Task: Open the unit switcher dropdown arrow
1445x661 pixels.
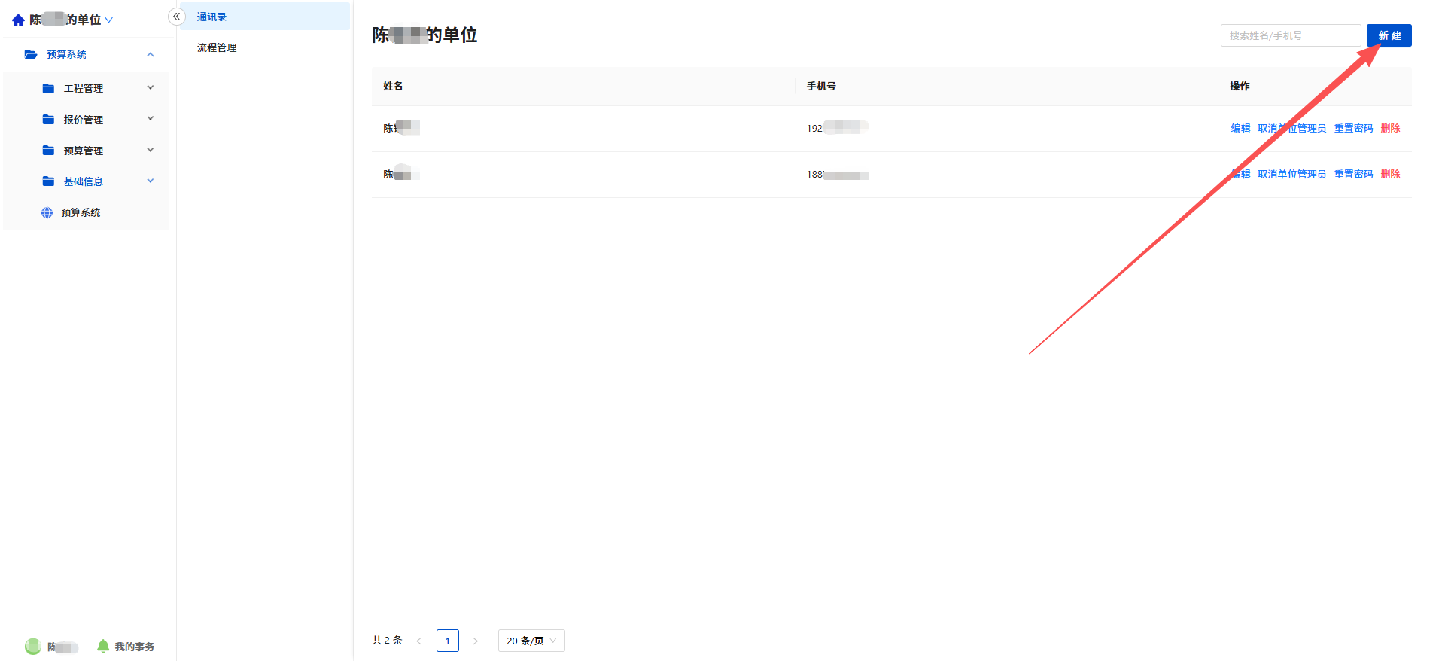Action: click(108, 20)
